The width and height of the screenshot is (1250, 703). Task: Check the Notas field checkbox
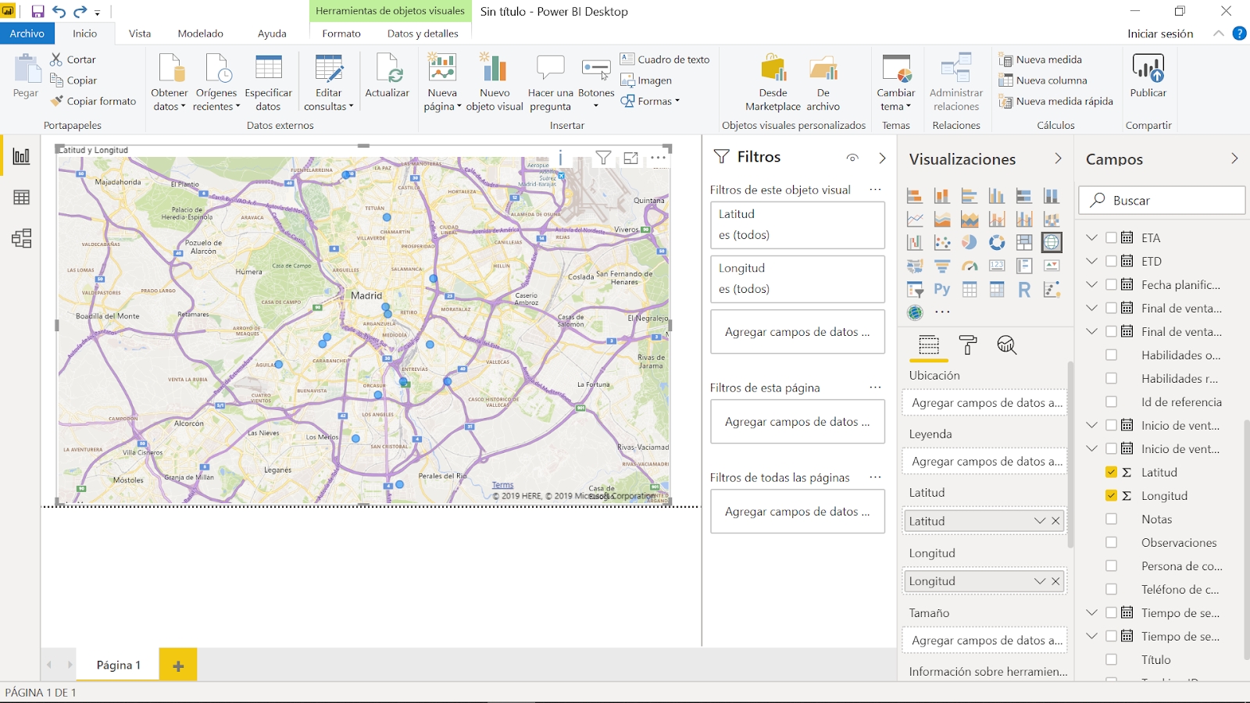1111,519
